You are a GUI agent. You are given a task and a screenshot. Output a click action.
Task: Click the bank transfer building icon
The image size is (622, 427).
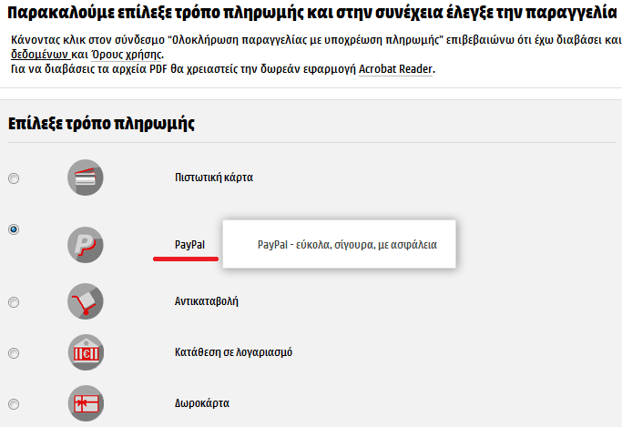[86, 352]
